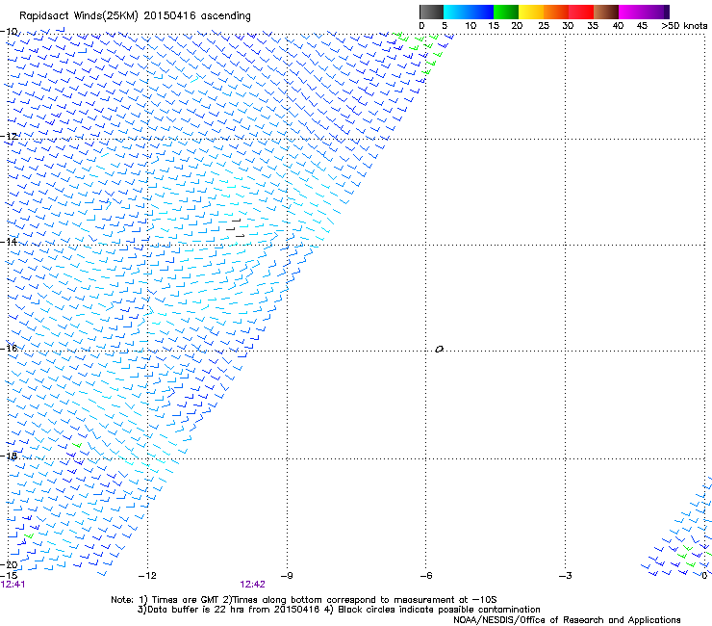712x626 pixels.
Task: Click the -10 latitude axis label
Action: pyautogui.click(x=9, y=32)
